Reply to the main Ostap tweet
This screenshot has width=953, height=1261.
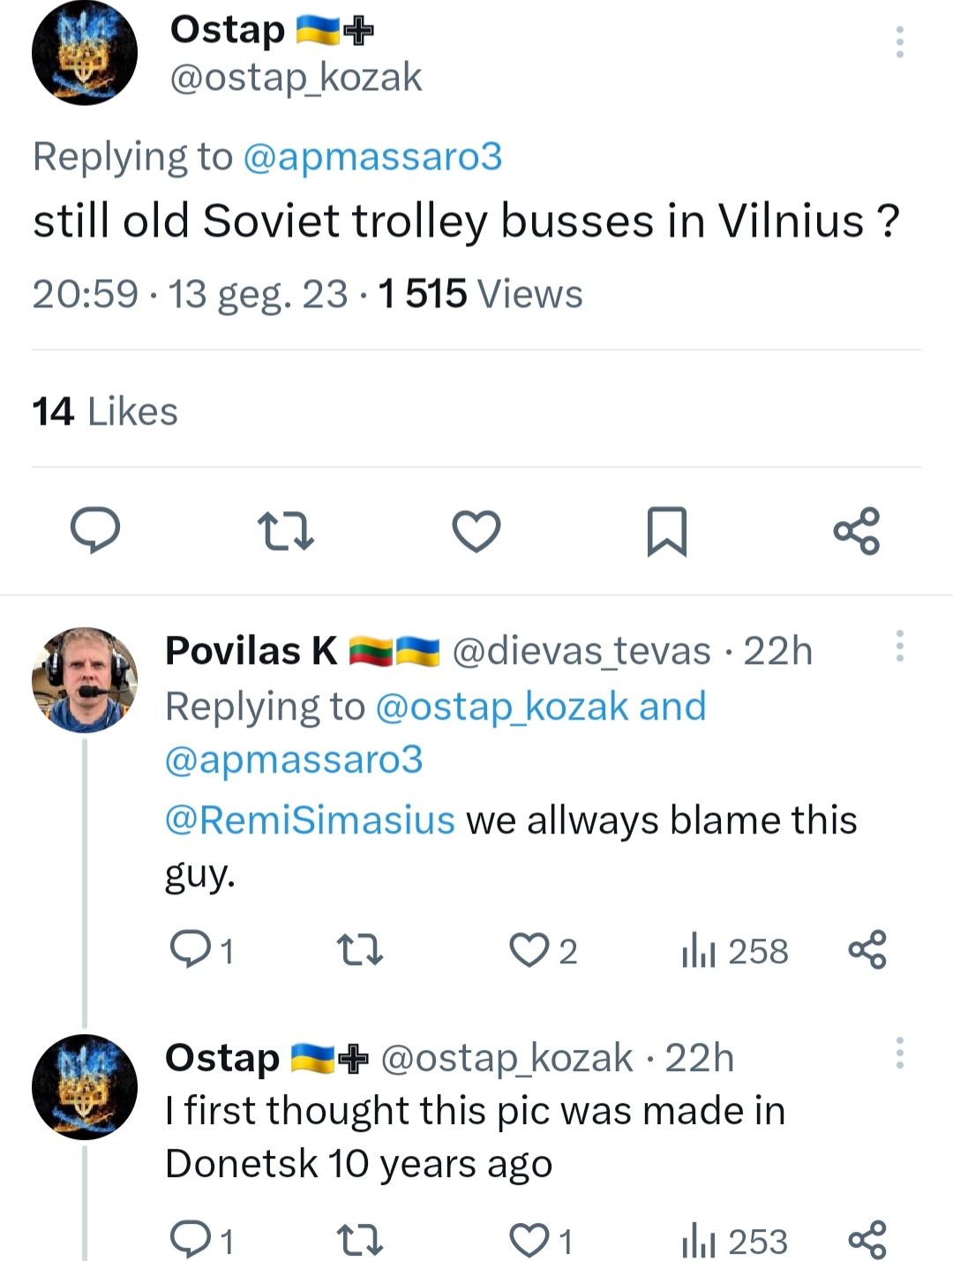(x=95, y=531)
